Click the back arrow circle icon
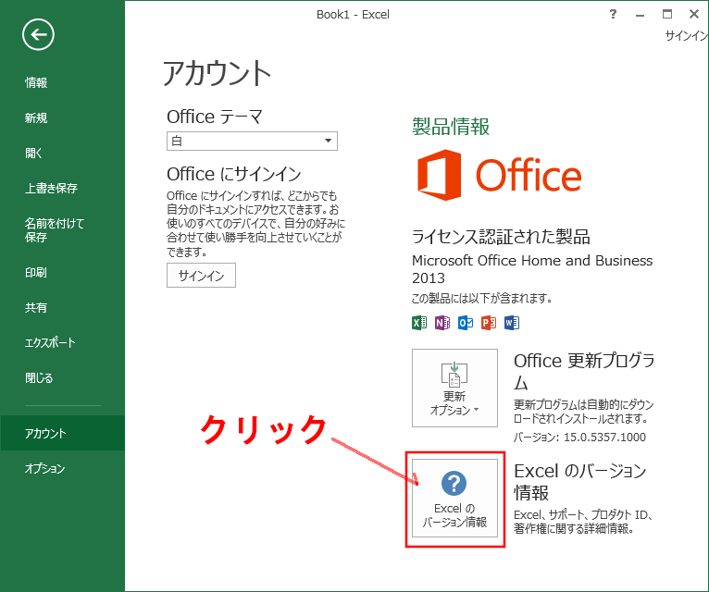Screen dimensions: 709x592 tap(38, 34)
